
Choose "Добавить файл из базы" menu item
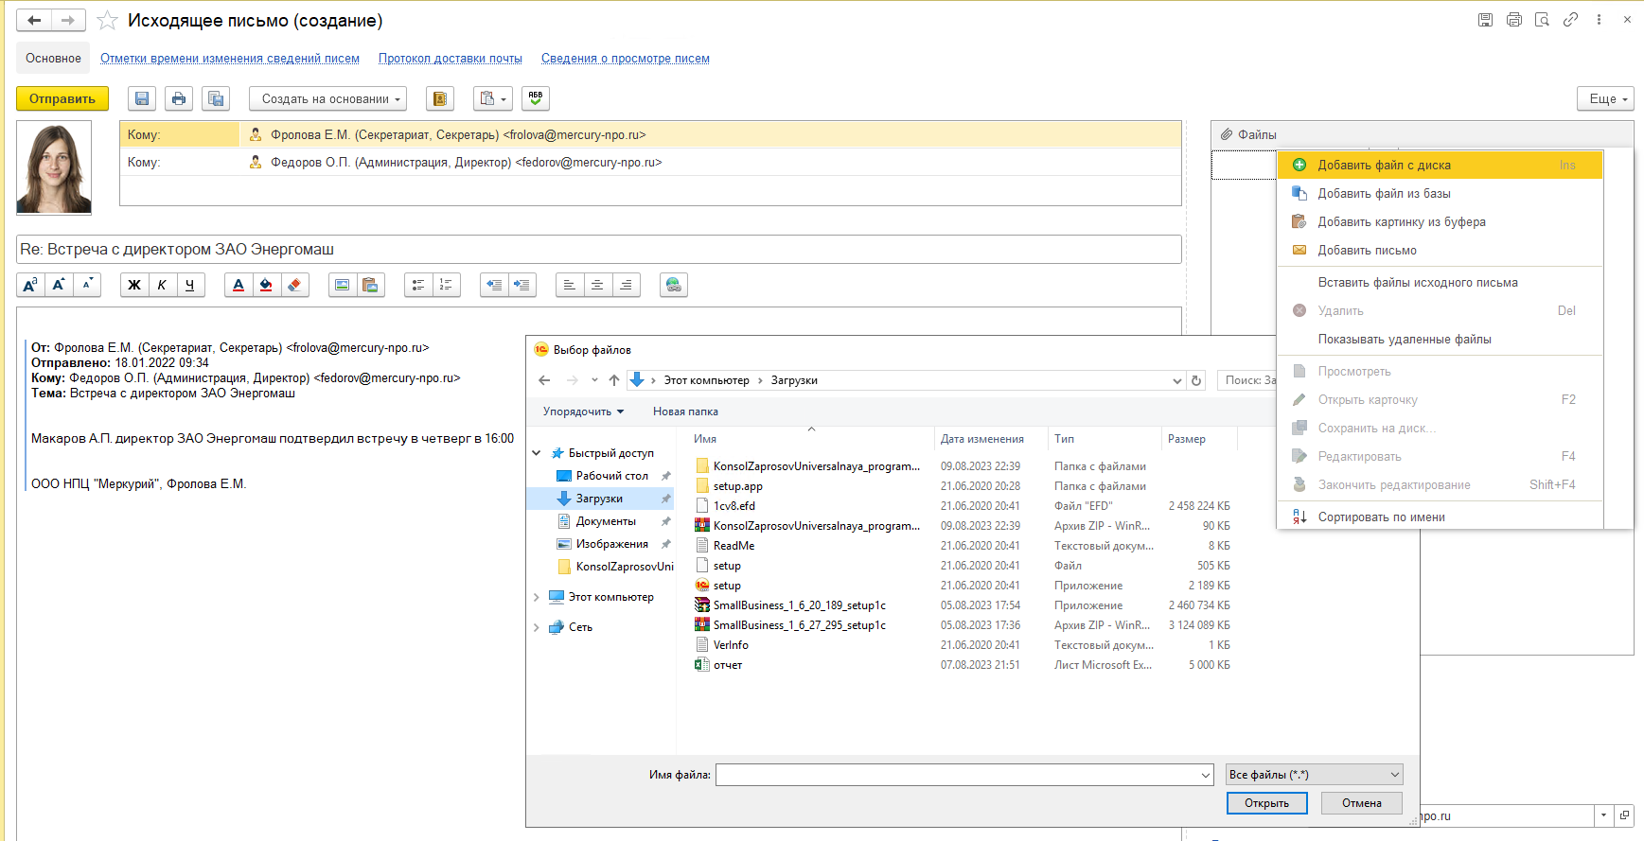[x=1384, y=193]
